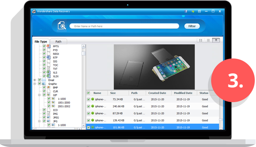Switch to list view
Viewport: 256px width, 147px height.
pos(208,40)
